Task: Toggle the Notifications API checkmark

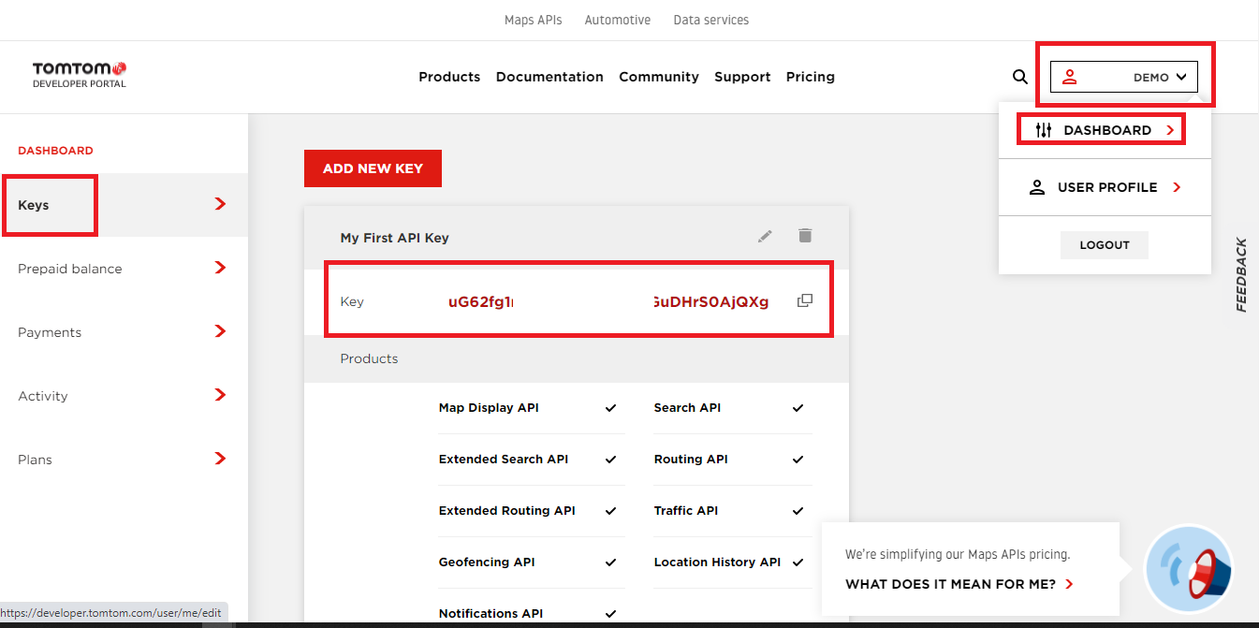Action: pyautogui.click(x=611, y=614)
